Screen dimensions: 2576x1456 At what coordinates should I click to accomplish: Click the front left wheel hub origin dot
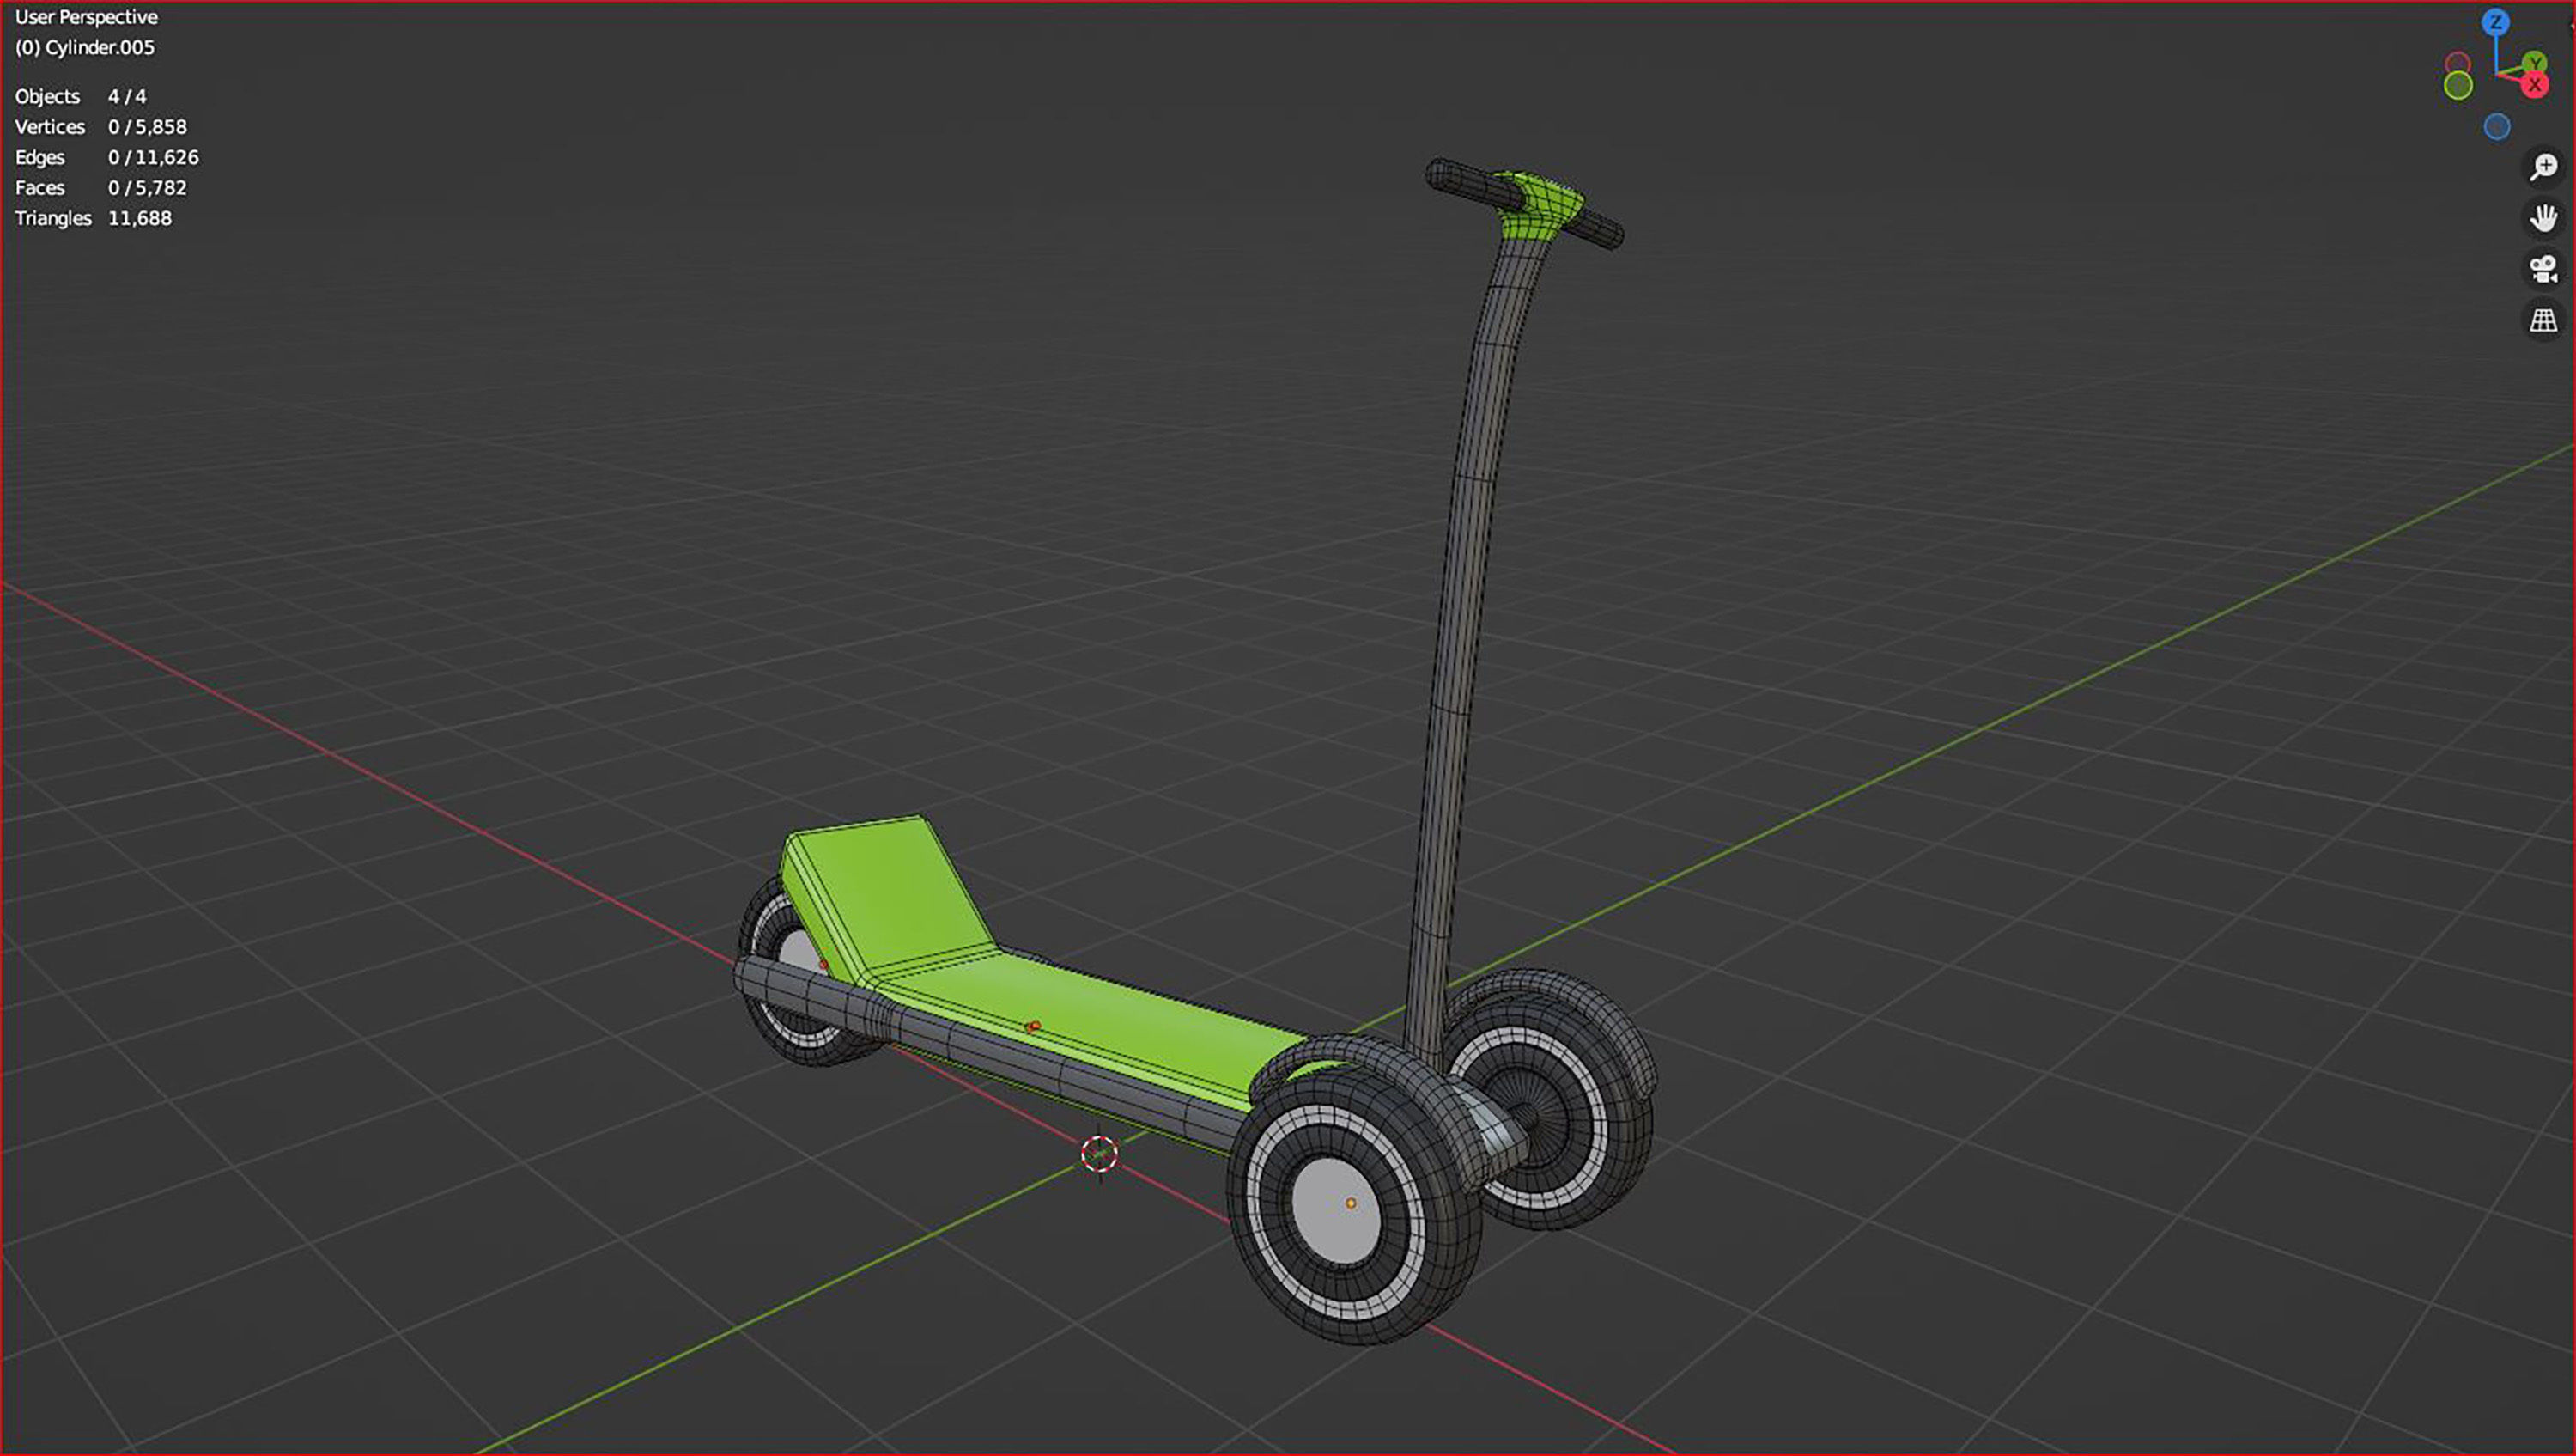coord(1351,1203)
